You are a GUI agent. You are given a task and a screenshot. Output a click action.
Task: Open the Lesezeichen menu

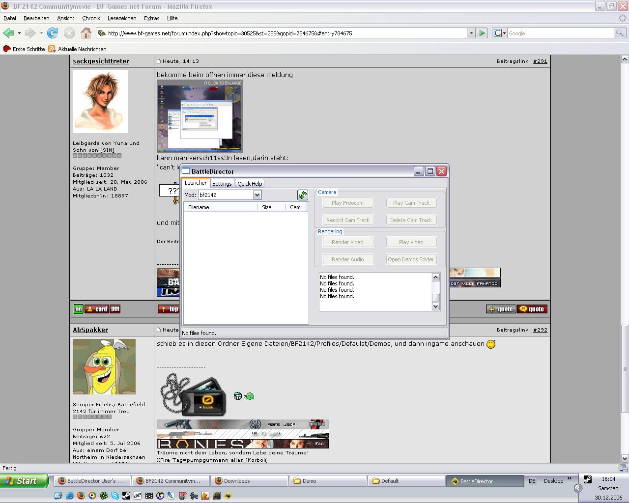tap(122, 18)
